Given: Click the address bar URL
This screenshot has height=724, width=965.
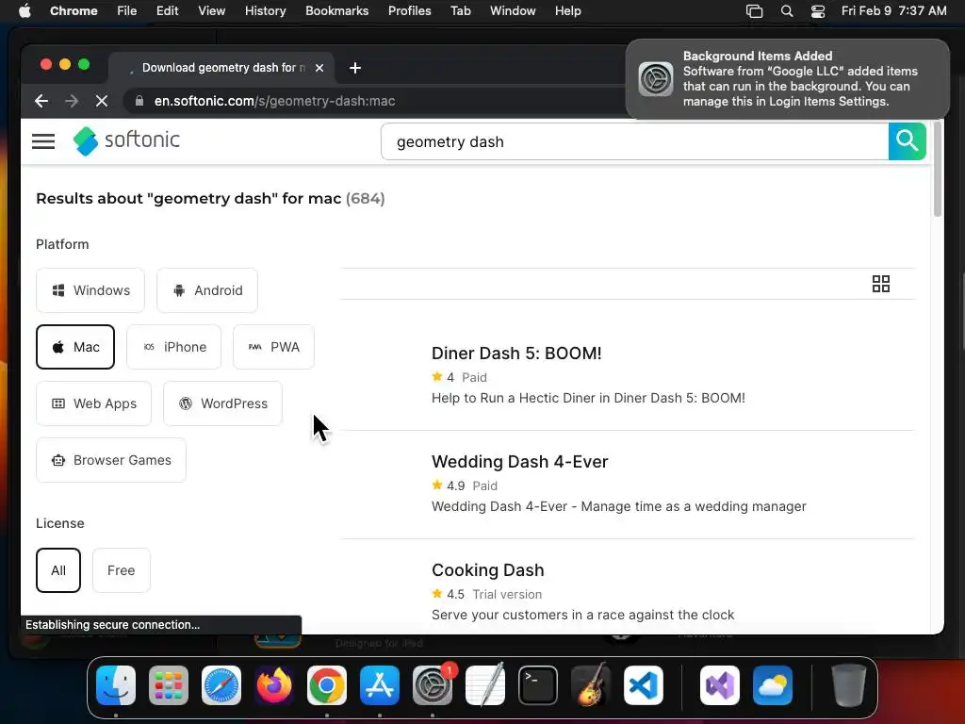Looking at the screenshot, I should tap(274, 101).
